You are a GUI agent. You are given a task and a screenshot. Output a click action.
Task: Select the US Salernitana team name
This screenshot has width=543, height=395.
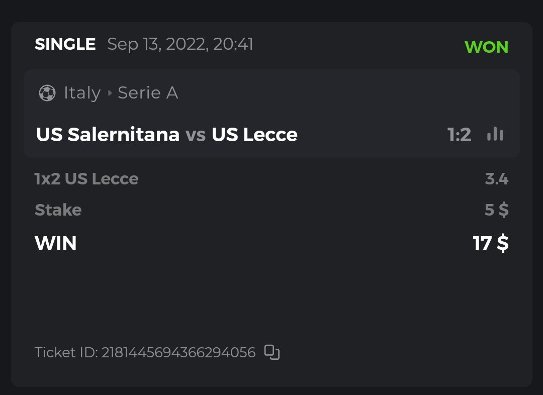click(108, 135)
